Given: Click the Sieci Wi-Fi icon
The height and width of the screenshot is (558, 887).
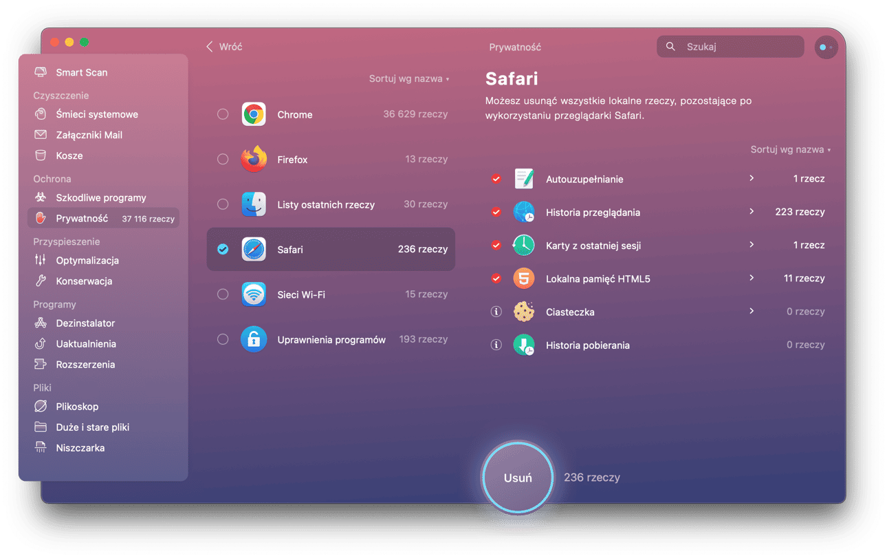Looking at the screenshot, I should point(254,294).
